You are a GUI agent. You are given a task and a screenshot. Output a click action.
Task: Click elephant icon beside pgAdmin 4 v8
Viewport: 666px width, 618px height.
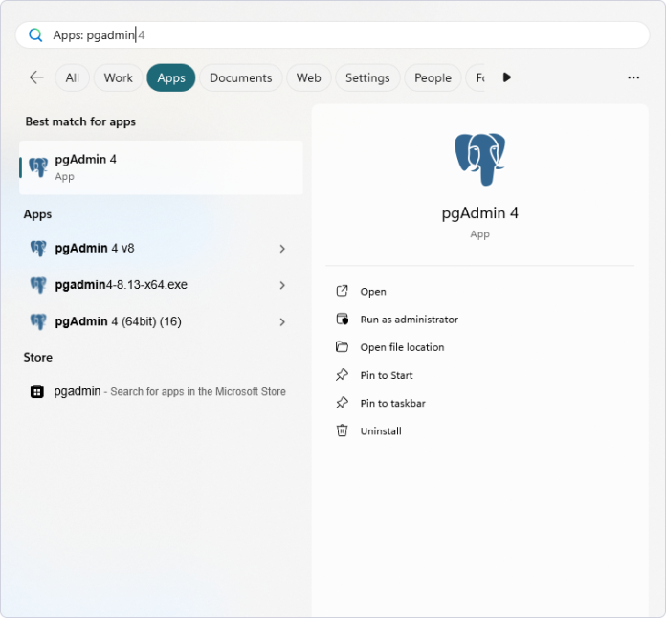pyautogui.click(x=38, y=248)
